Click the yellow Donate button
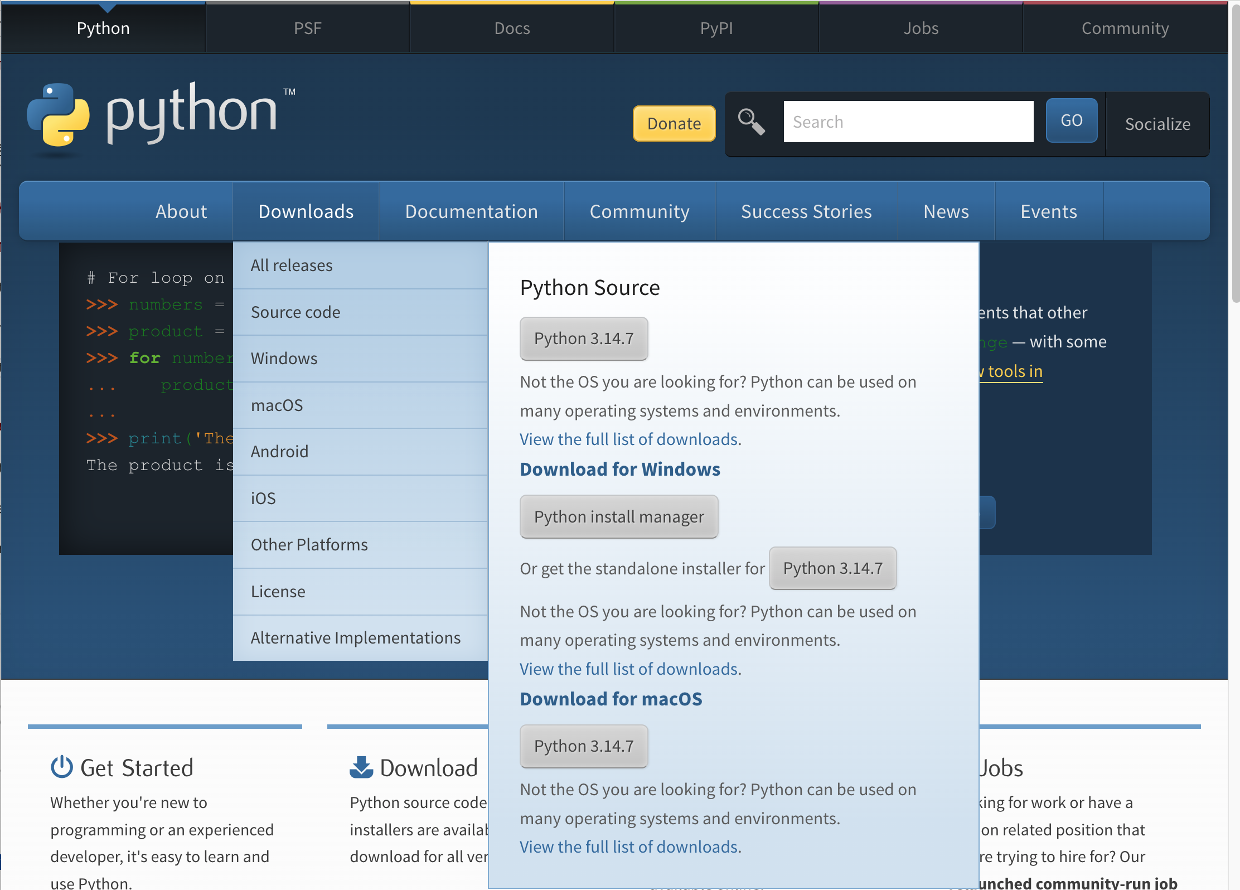This screenshot has width=1240, height=890. [x=674, y=123]
